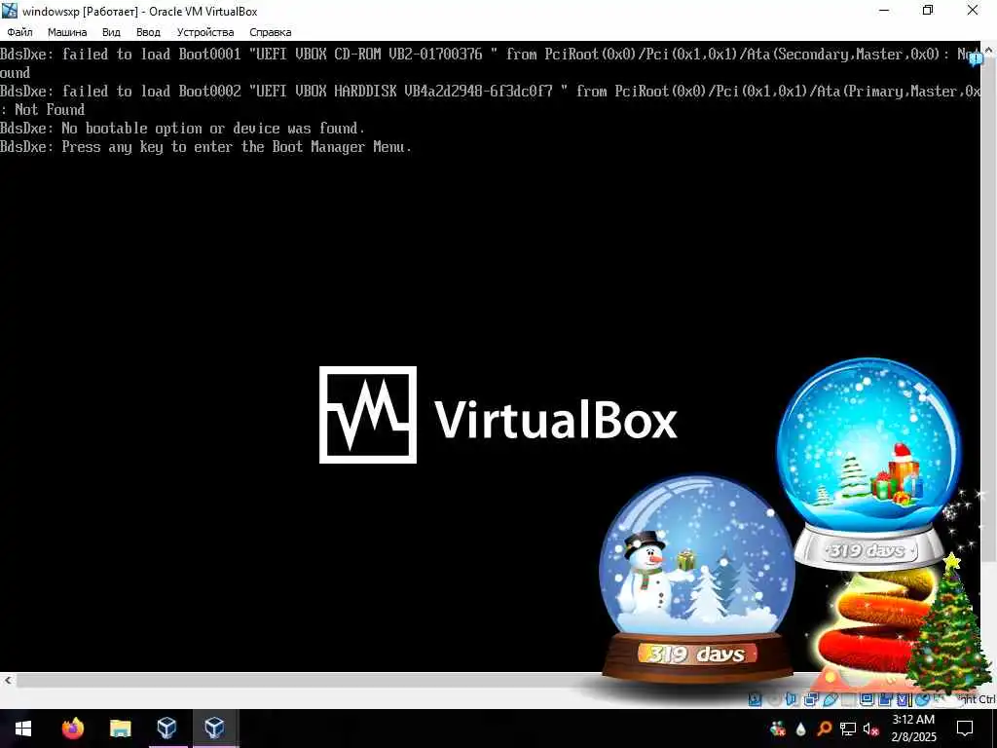Click the mouse integration status icon
The image size is (997, 748).
922,699
